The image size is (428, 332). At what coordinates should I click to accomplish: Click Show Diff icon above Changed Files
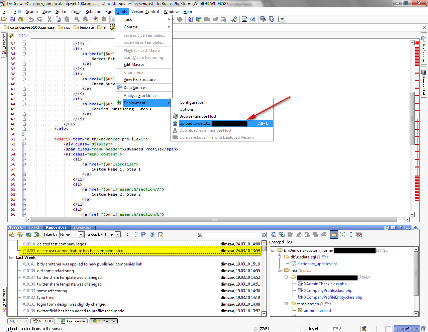[273, 235]
